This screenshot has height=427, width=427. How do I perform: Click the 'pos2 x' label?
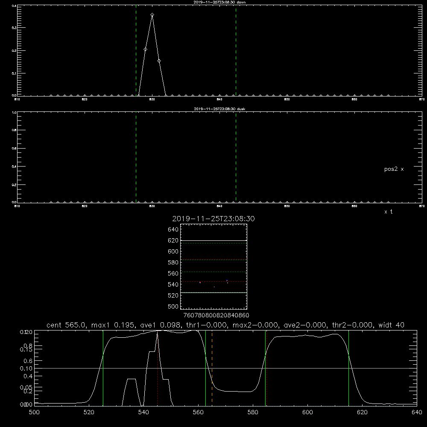[394, 169]
